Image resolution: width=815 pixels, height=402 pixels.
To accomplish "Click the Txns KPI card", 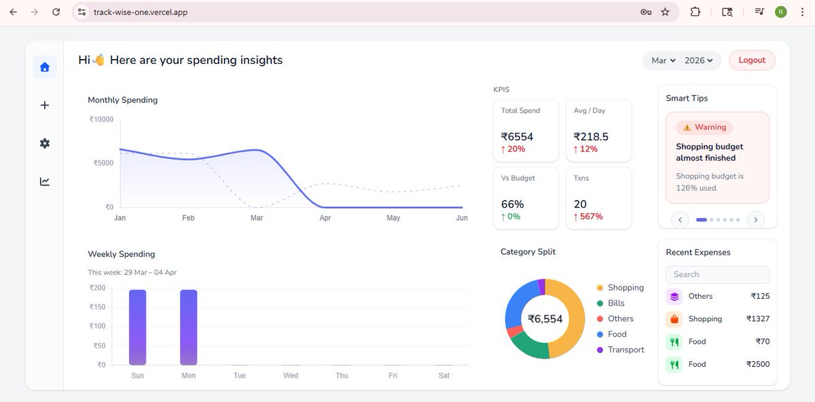I will (x=598, y=198).
